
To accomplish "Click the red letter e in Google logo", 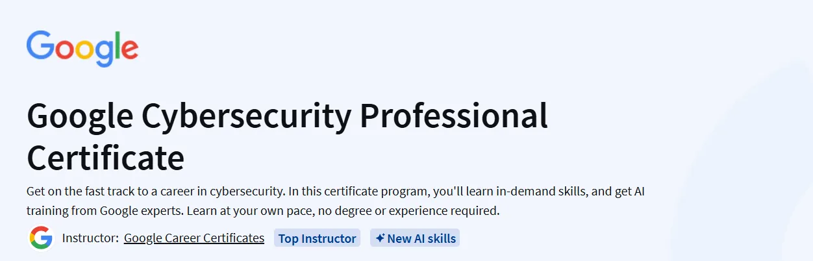I will coord(129,49).
